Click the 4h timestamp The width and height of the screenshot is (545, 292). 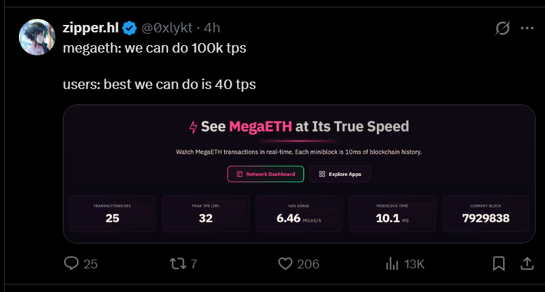pos(212,28)
